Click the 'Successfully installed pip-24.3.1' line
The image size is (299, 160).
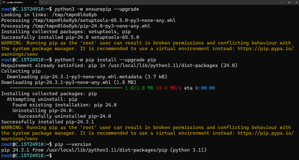pos(48,122)
